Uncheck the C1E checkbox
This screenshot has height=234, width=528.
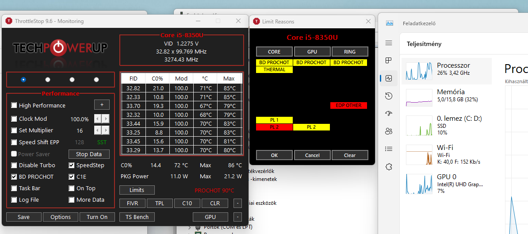pyautogui.click(x=71, y=177)
